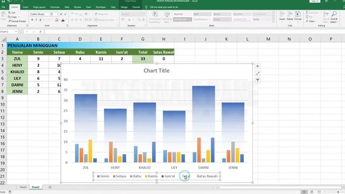
Task: Click the Tell me lightbulb icon
Action: tap(146, 7)
